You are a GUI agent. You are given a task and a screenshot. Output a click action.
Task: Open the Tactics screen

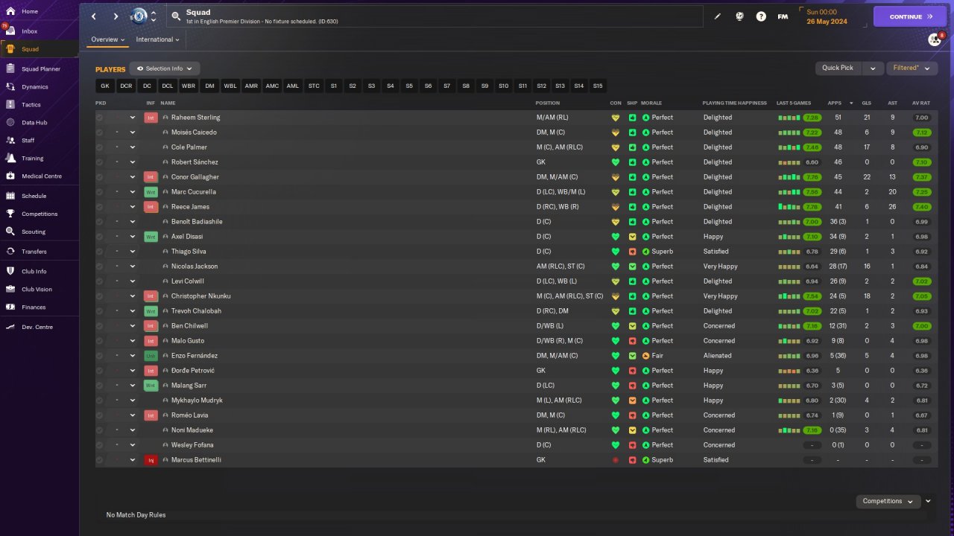click(39, 105)
